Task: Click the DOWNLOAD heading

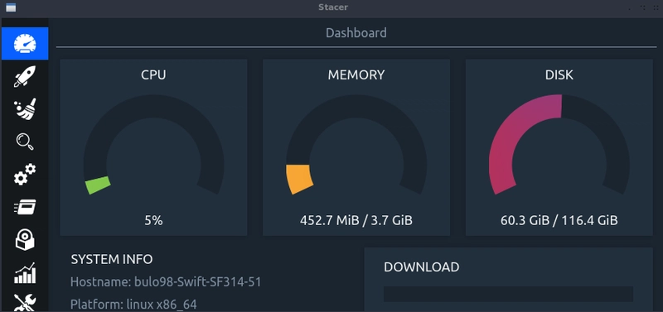Action: [422, 267]
